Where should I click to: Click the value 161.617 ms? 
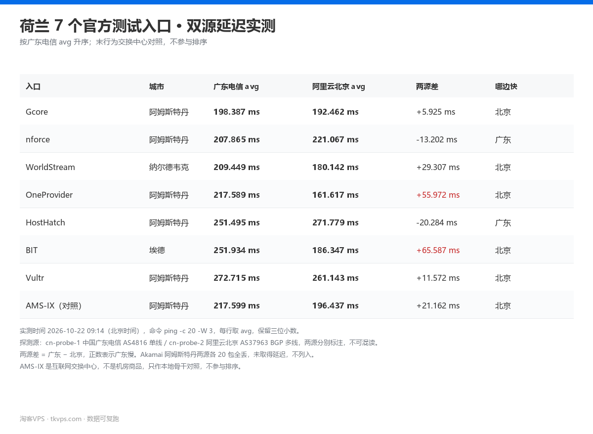point(336,195)
